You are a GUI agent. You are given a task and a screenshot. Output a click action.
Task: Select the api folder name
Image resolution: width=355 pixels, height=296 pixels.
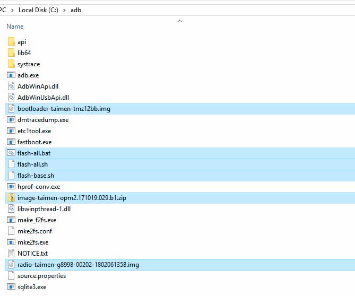22,42
